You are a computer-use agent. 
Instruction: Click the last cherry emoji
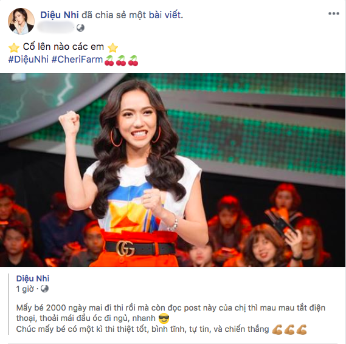pos(133,61)
